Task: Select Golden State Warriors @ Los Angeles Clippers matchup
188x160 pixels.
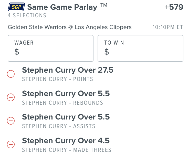Action: point(70,27)
